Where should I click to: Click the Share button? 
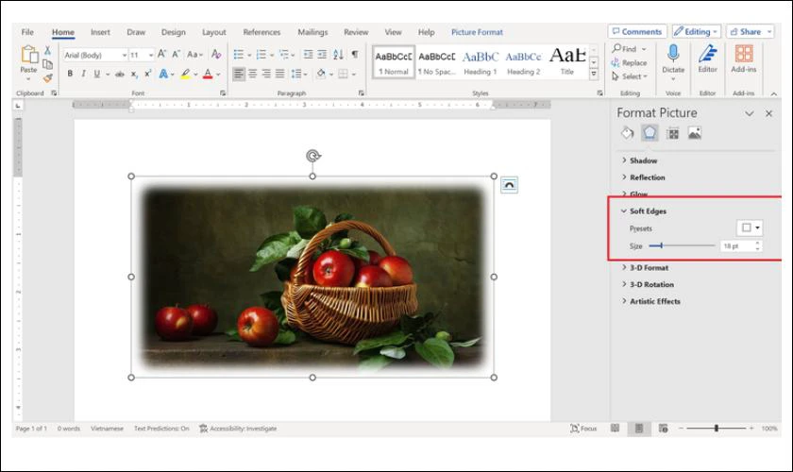click(750, 31)
